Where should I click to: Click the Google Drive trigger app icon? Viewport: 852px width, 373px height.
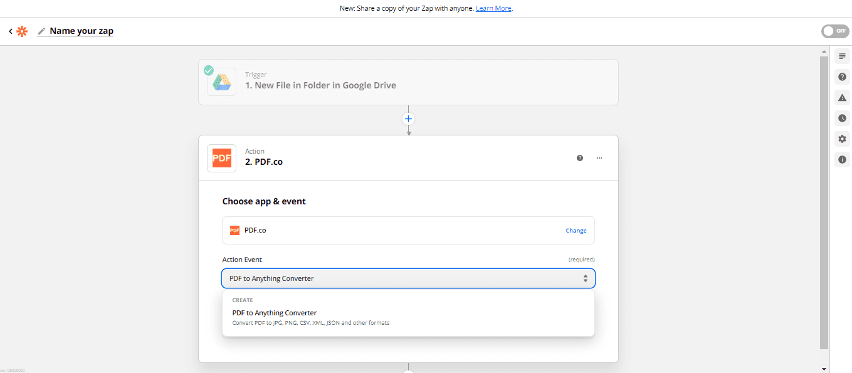pos(221,81)
